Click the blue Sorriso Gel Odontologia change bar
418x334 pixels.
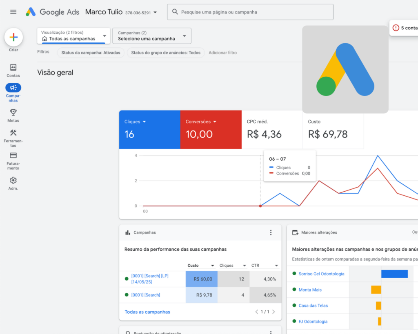click(394, 274)
